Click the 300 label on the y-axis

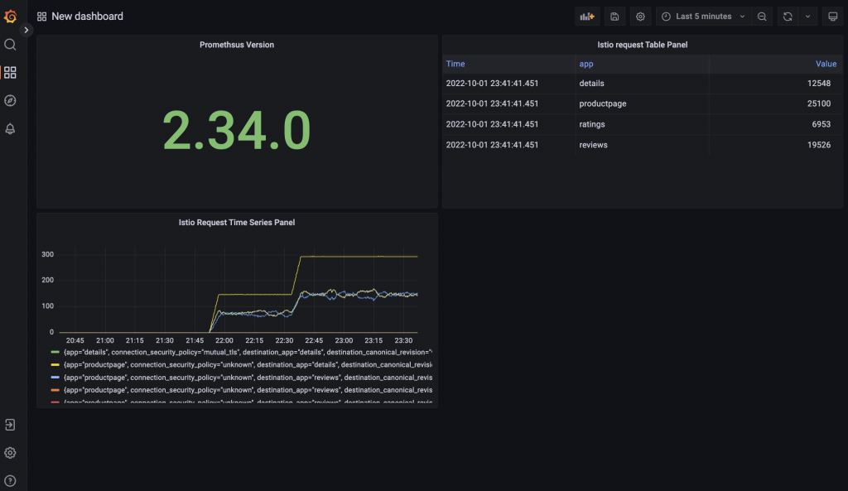pos(47,254)
